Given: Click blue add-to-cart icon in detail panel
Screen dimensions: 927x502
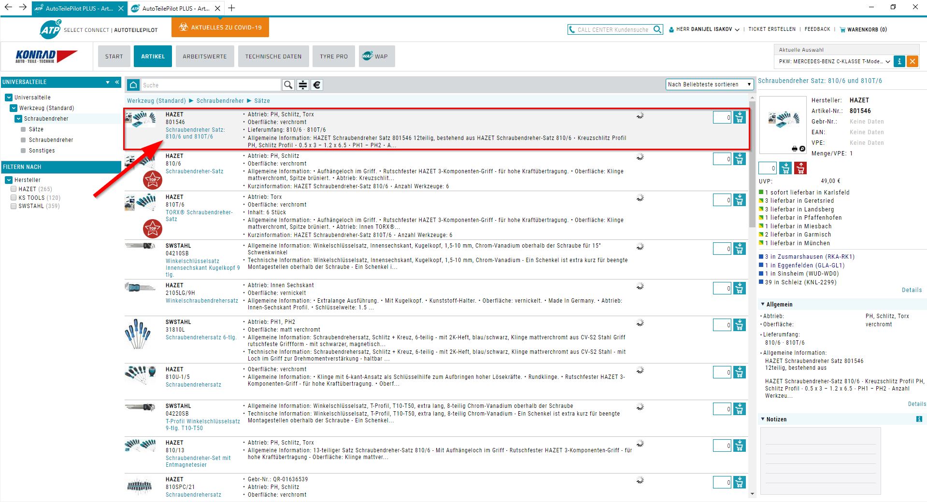Looking at the screenshot, I should coord(785,168).
